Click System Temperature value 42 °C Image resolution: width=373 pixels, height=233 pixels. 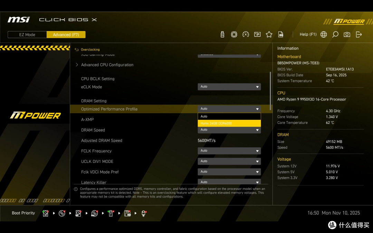coord(330,81)
